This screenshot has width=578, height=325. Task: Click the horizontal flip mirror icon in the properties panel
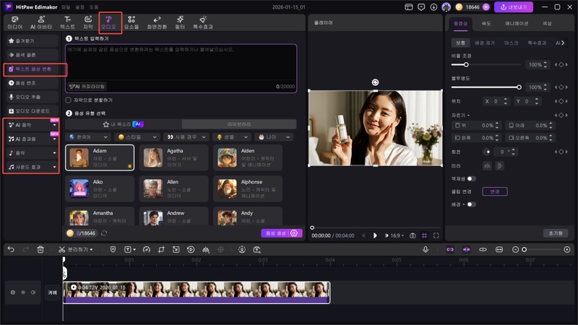(487, 166)
